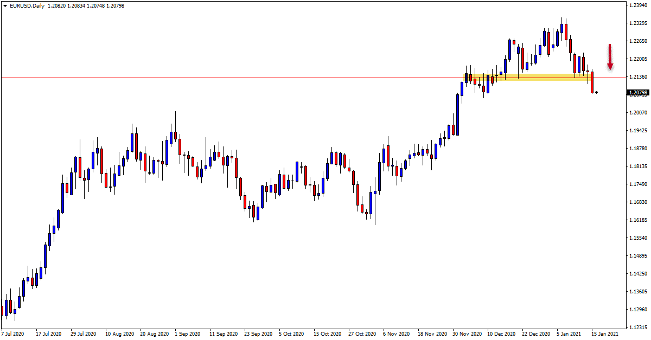651x340 pixels.
Task: Click the 18 Nov 2020 date label
Action: point(431,334)
